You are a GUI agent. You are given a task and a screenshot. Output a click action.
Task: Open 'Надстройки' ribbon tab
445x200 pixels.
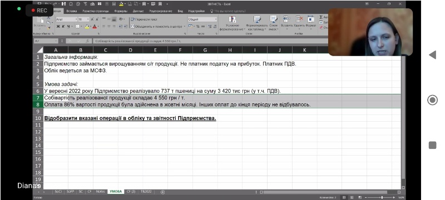click(x=196, y=11)
